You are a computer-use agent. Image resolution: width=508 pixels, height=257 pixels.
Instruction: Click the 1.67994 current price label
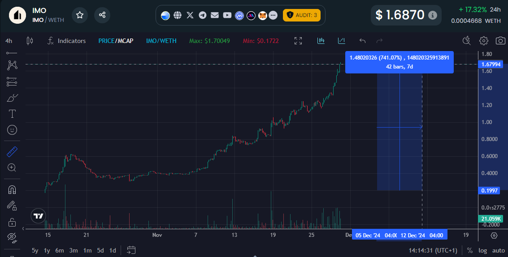click(491, 64)
